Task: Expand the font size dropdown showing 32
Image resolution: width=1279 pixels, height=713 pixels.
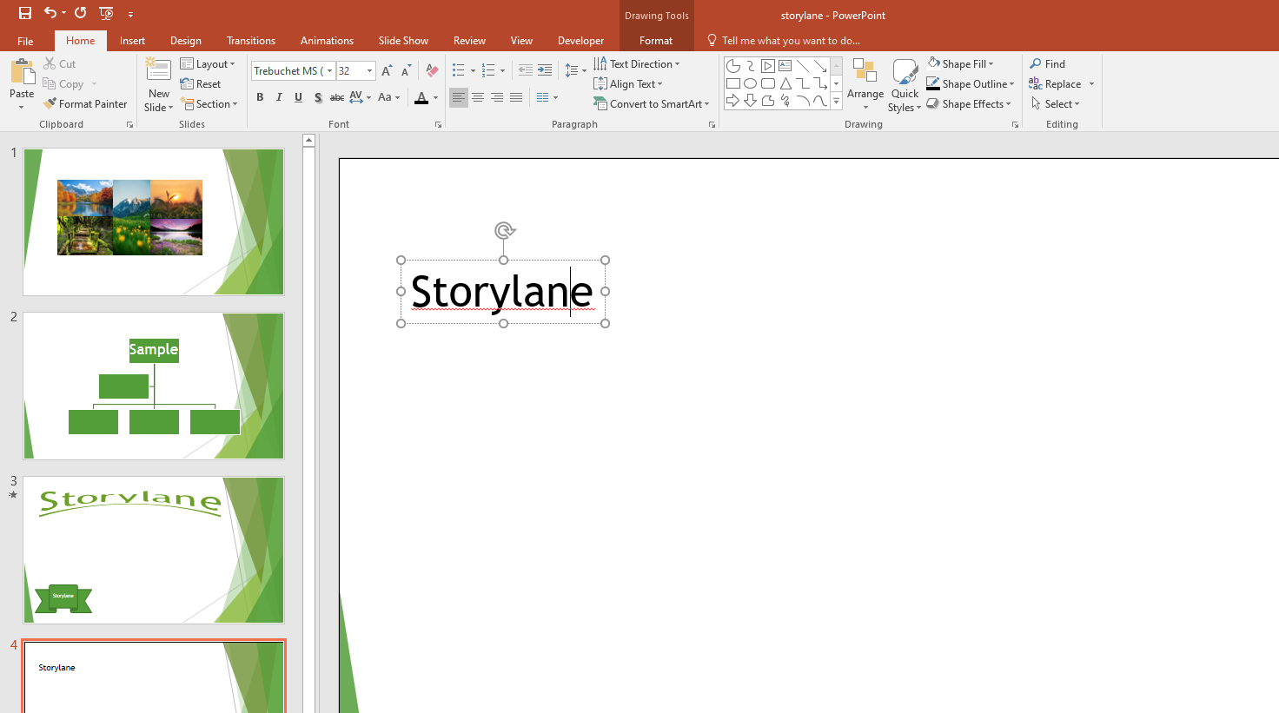Action: pos(369,71)
